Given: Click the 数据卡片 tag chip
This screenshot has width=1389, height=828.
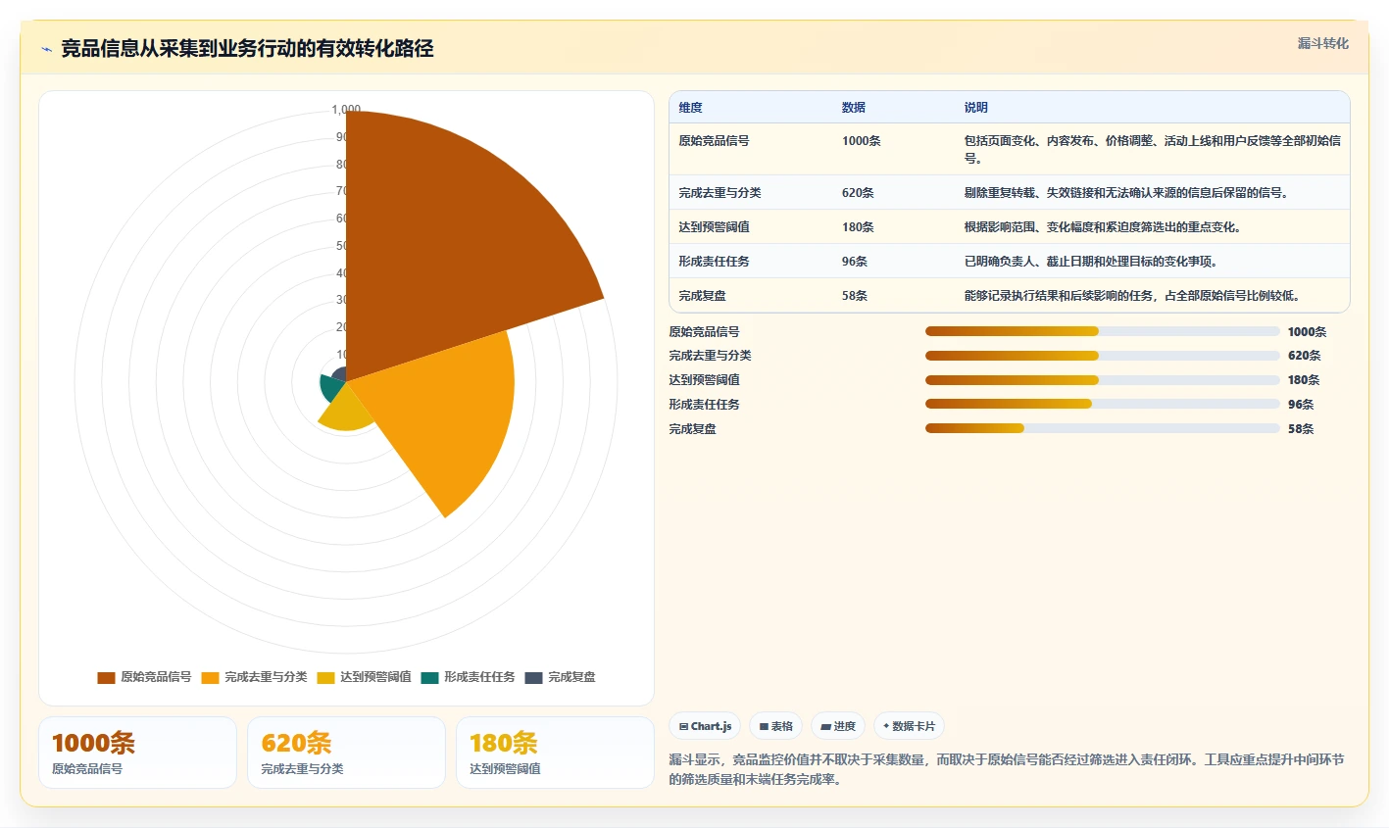Looking at the screenshot, I should [909, 726].
